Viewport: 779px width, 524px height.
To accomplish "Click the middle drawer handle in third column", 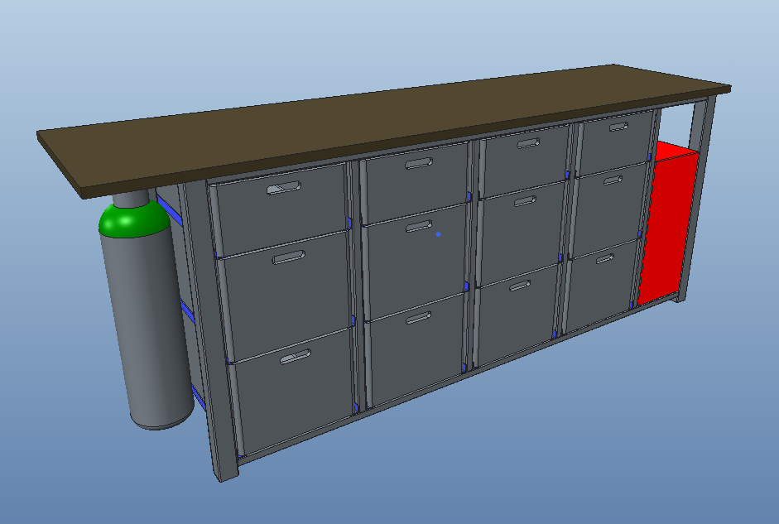I will pos(525,200).
